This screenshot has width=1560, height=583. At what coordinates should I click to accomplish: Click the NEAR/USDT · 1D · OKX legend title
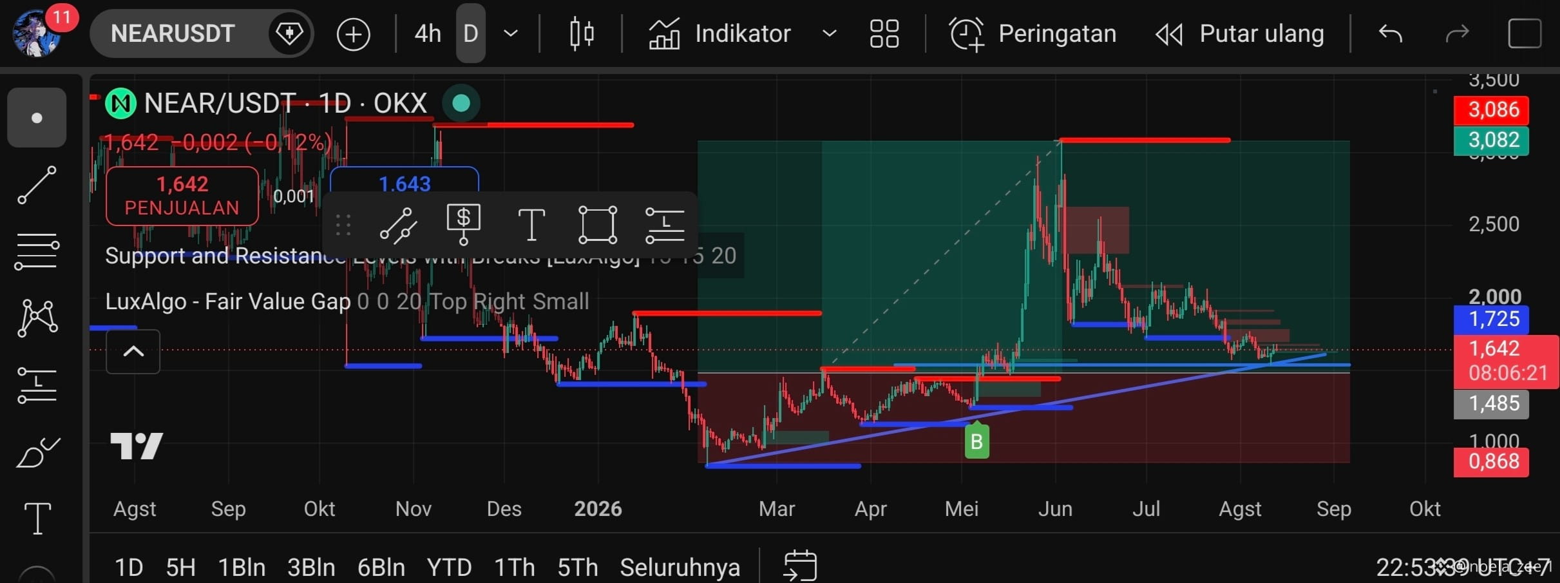285,103
